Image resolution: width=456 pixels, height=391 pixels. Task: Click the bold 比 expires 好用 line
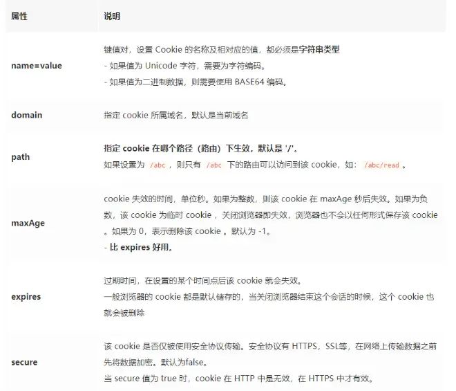click(x=138, y=247)
